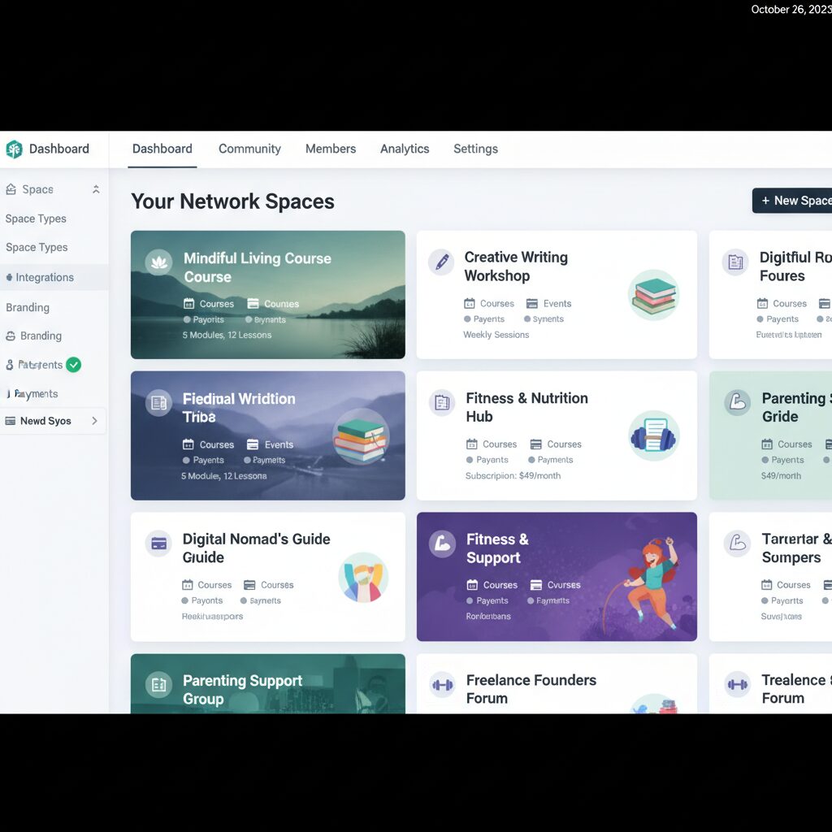Go to the Settings tab
This screenshot has height=832, width=832.
[x=475, y=149]
